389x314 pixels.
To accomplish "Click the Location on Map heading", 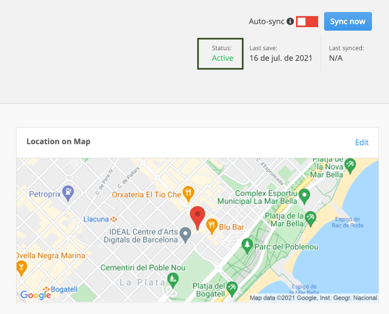I will point(58,141).
